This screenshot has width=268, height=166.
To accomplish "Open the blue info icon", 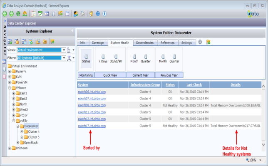I will click(x=104, y=14).
